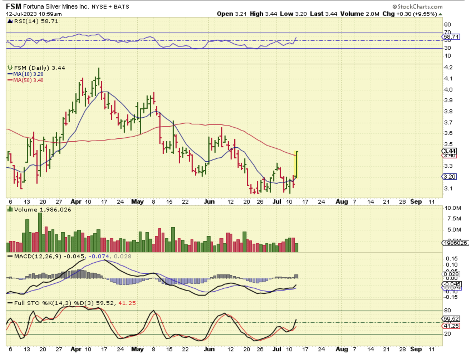Click the yellow highlighted latest price bar
The image size is (469, 354).
296,165
